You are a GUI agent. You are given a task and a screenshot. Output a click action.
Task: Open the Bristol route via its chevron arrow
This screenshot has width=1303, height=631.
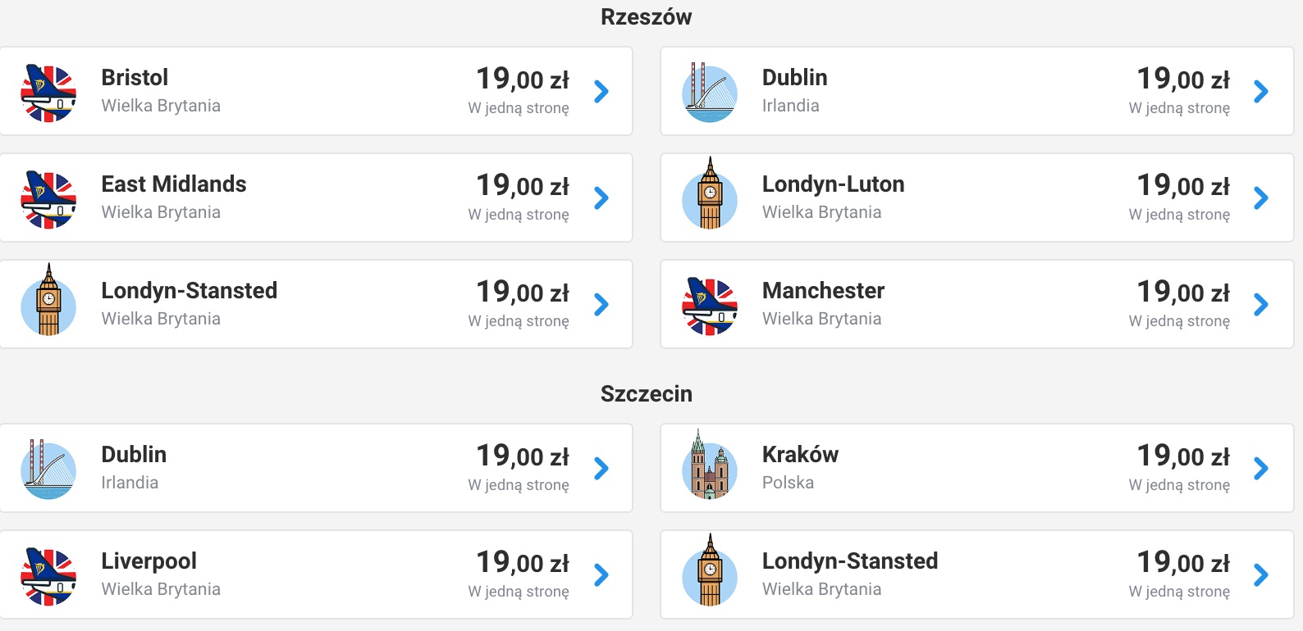pos(601,91)
